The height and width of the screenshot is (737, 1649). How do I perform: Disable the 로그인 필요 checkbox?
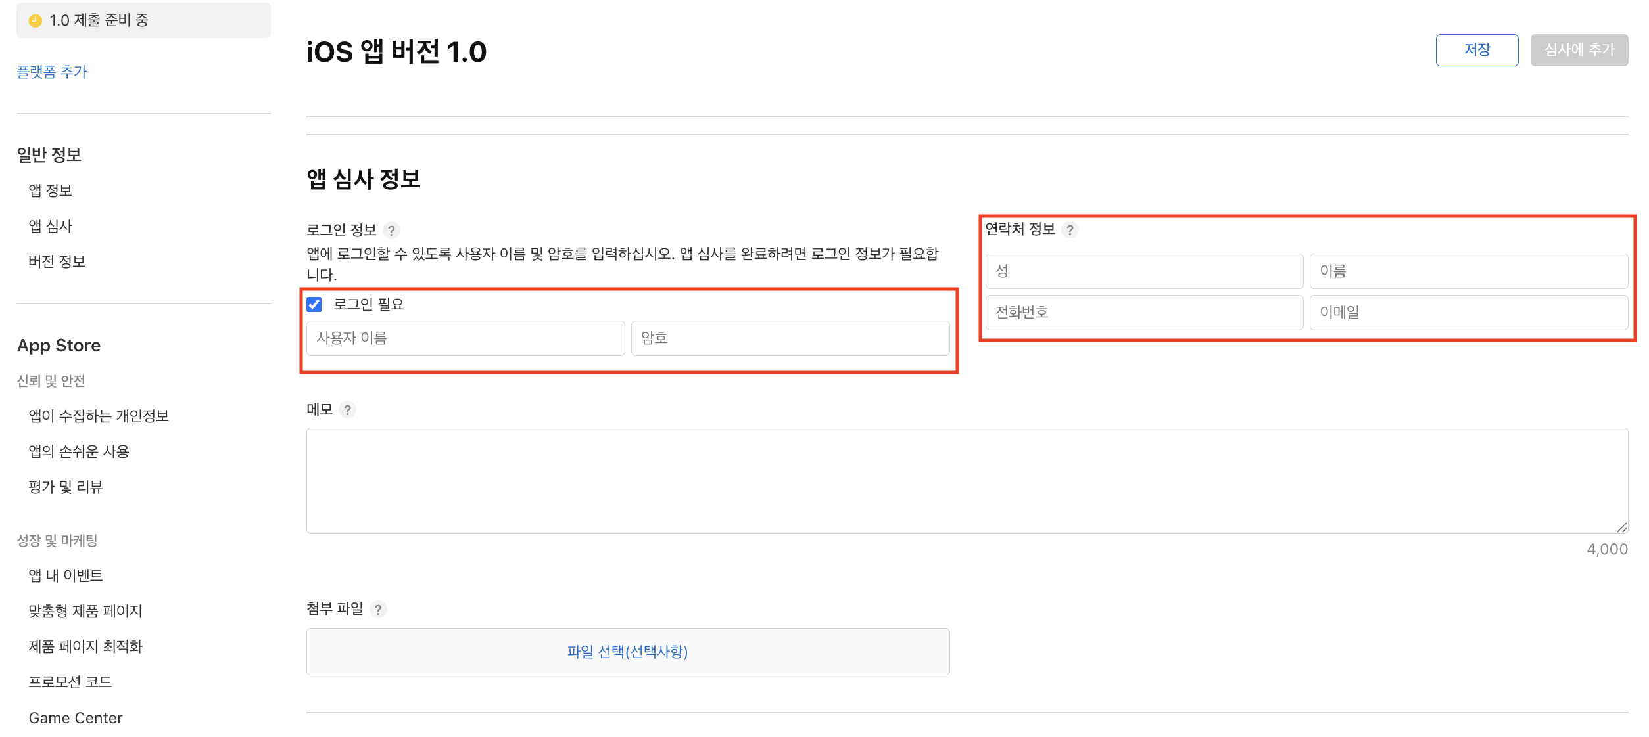coord(314,303)
